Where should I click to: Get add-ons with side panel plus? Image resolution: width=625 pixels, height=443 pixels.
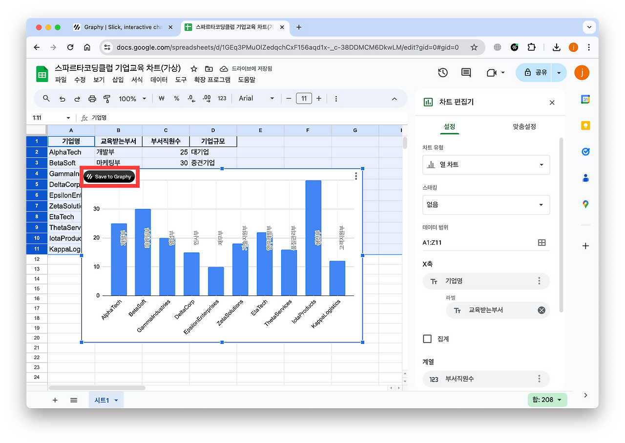click(585, 246)
